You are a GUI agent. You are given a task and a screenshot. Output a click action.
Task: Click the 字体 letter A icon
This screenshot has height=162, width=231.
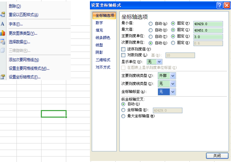point(2,24)
